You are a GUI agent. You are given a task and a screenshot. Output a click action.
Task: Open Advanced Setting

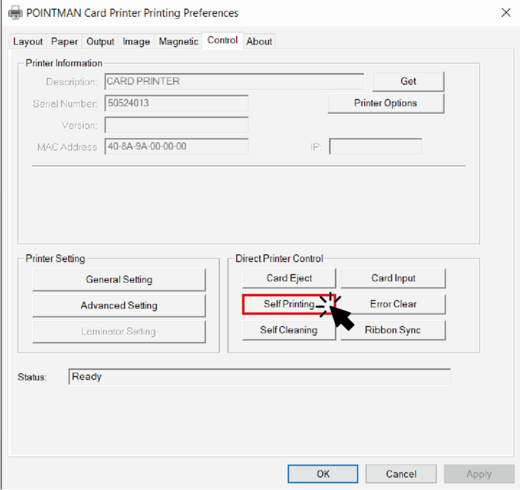(x=118, y=306)
